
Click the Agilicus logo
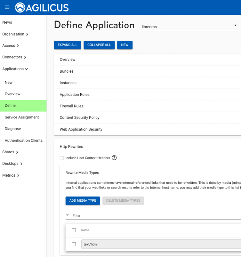point(42,7)
